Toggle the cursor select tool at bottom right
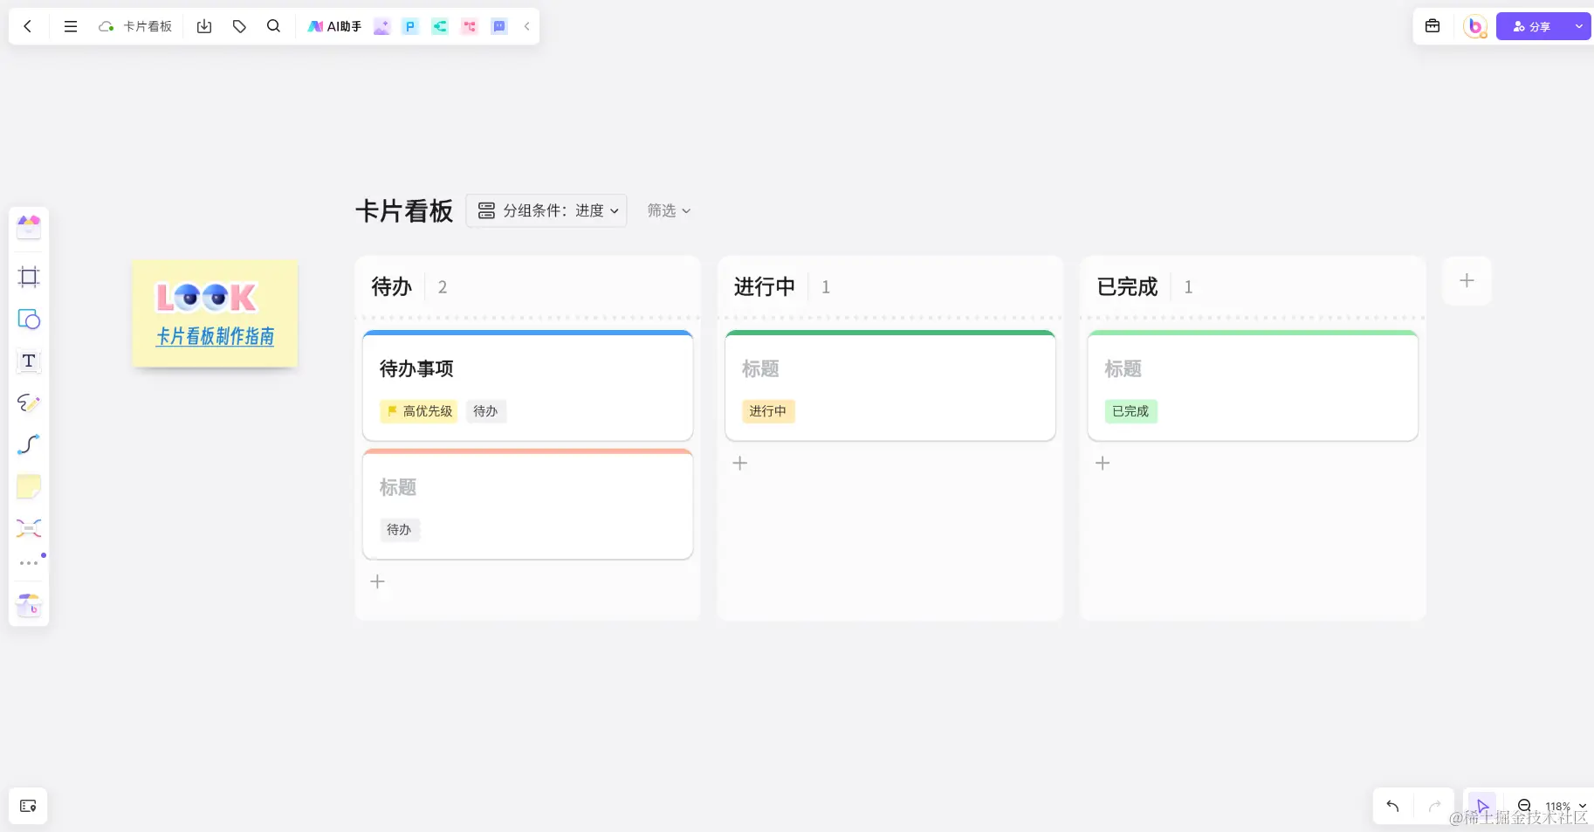The width and height of the screenshot is (1594, 832). coord(1482,806)
